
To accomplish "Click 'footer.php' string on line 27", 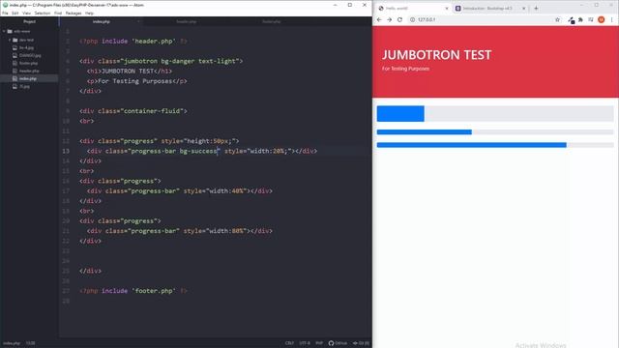I will pyautogui.click(x=154, y=291).
